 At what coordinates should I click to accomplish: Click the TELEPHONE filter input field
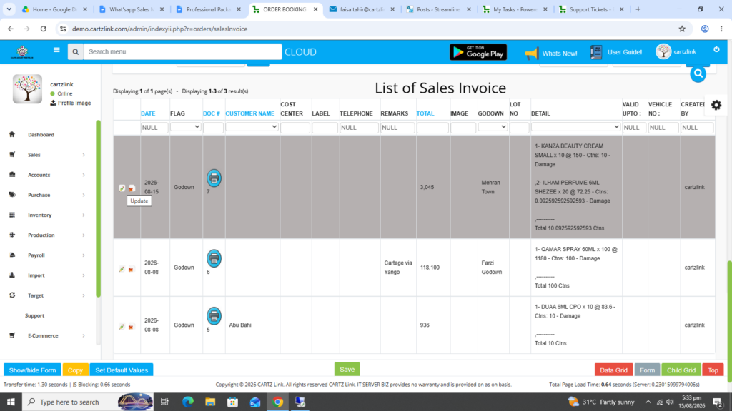click(359, 127)
